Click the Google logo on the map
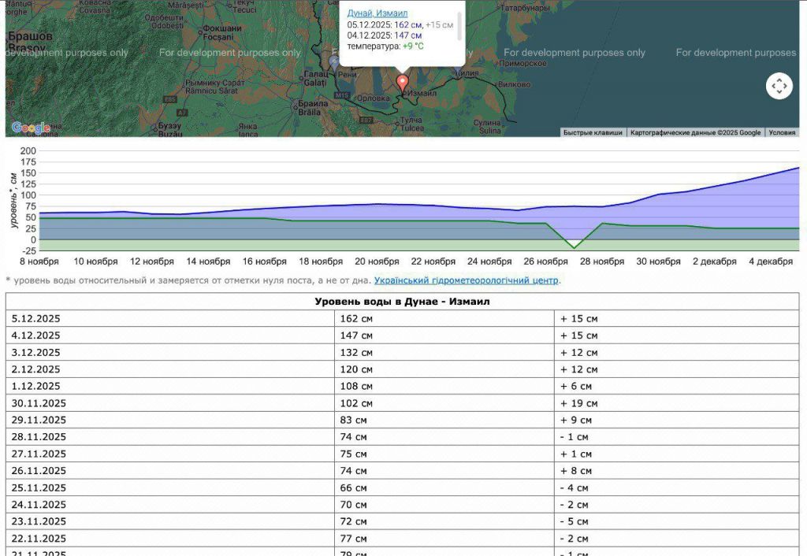 click(x=31, y=128)
